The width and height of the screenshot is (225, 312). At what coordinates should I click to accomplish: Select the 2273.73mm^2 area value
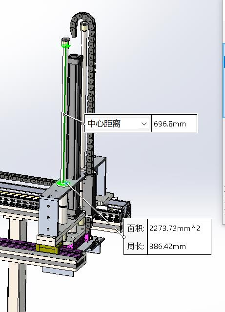[174, 229]
